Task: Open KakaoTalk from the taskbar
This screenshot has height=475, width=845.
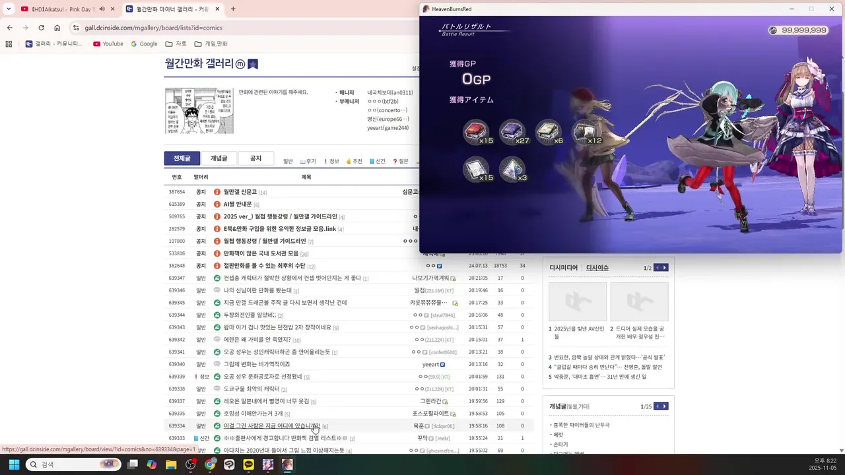Action: (249, 464)
